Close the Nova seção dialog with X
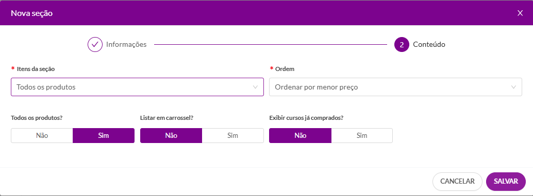 pyautogui.click(x=520, y=13)
